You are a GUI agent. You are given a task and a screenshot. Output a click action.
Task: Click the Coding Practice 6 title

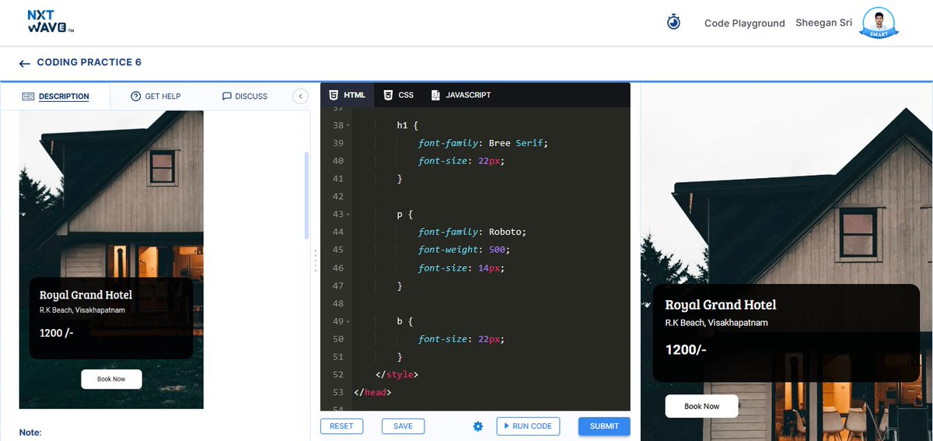[89, 63]
